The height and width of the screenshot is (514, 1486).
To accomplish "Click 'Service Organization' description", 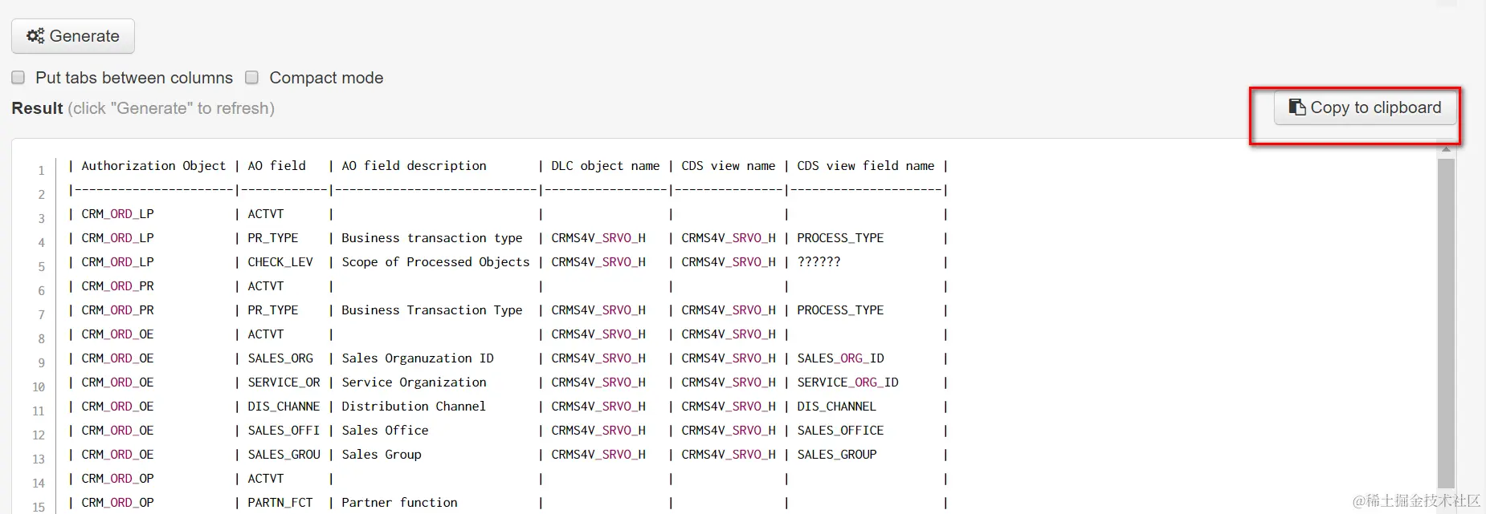I will pyautogui.click(x=414, y=382).
